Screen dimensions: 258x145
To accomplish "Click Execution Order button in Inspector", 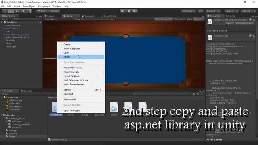I will 244,23.
